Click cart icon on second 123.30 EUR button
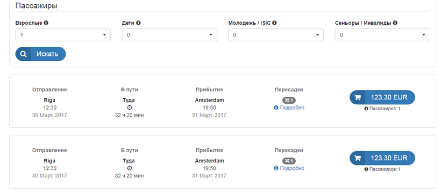The width and height of the screenshot is (441, 194). pyautogui.click(x=358, y=159)
